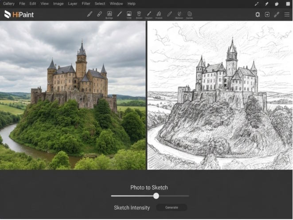Click the pin icon in menu bar
Viewport: 293px width, 220px height.
[x=267, y=4]
